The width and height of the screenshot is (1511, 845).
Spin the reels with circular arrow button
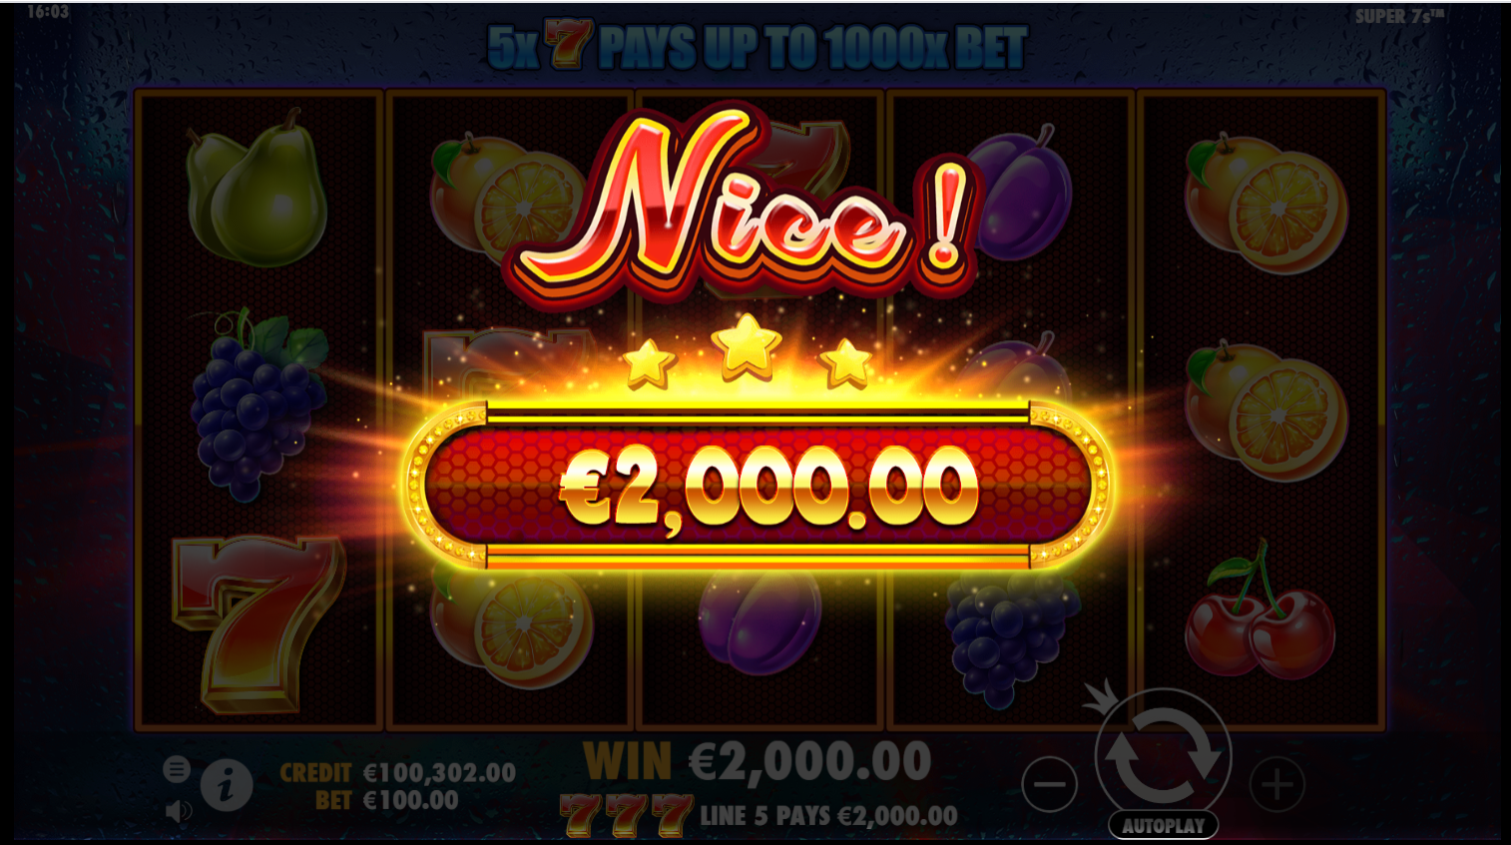tap(1164, 756)
